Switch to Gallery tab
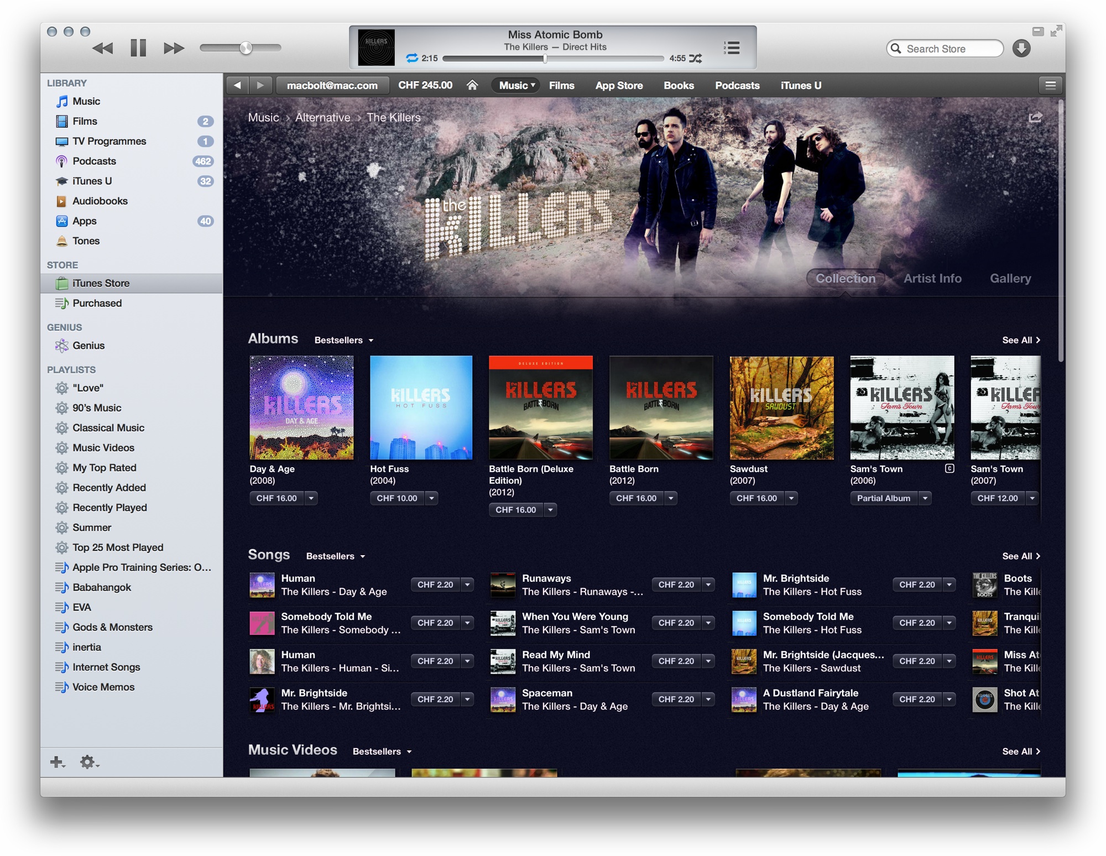The image size is (1106, 856). [1010, 278]
